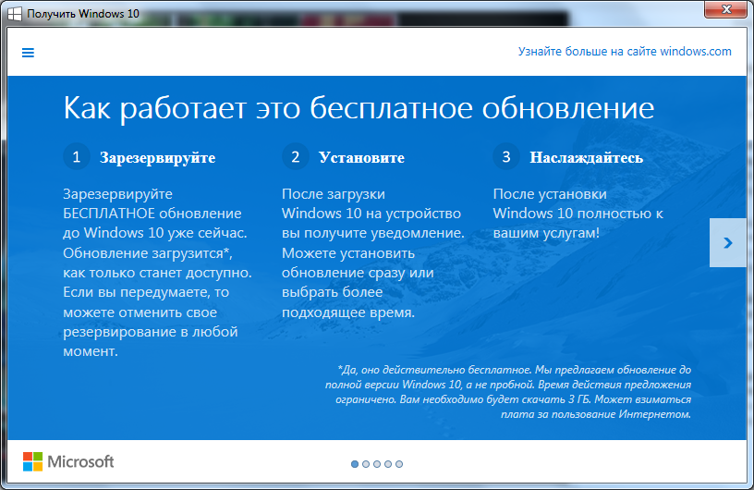This screenshot has width=754, height=490.
Task: Click step 2 circle next to "Установите"
Action: point(296,157)
